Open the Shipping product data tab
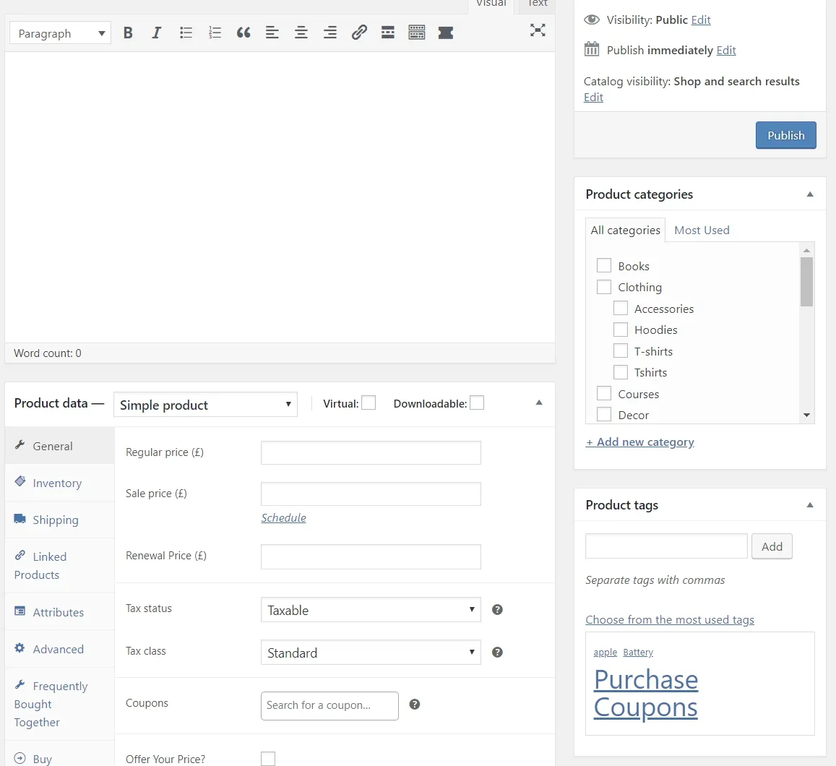 (x=60, y=520)
